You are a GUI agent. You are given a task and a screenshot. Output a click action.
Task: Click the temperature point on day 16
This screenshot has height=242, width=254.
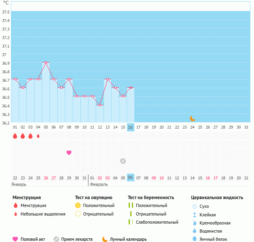pos(131,88)
